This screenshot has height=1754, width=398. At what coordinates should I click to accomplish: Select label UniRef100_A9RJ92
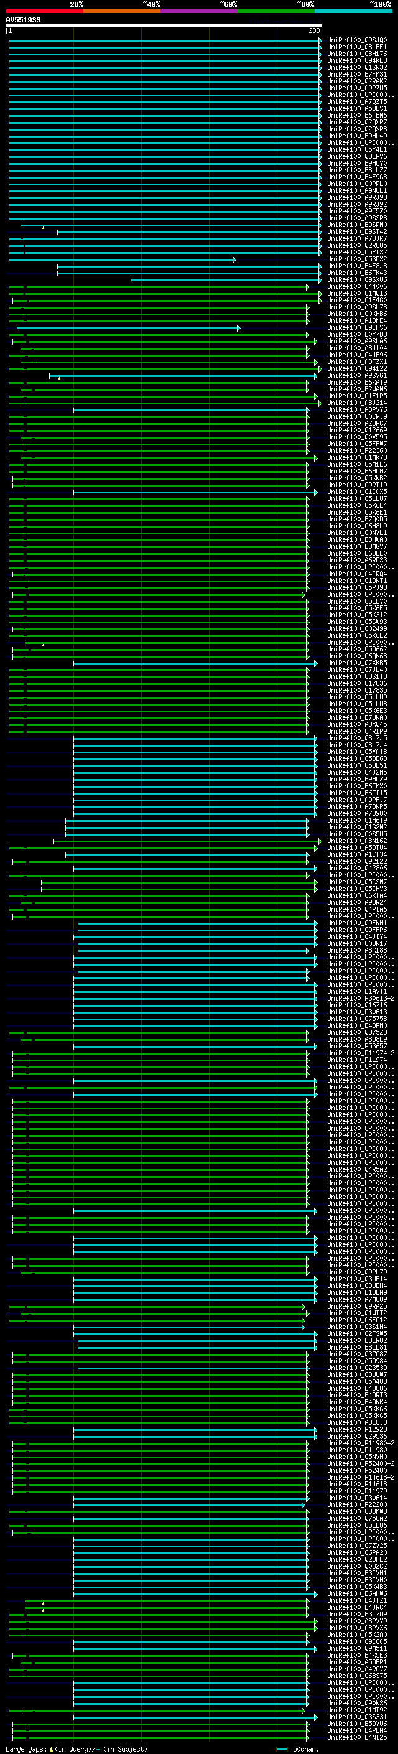click(357, 204)
